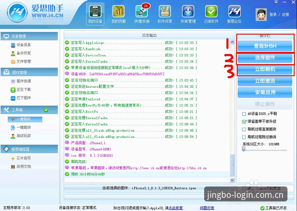This screenshot has width=297, height=211.
Task: Select 说明文档 in the sidebar
Action: click(21, 166)
